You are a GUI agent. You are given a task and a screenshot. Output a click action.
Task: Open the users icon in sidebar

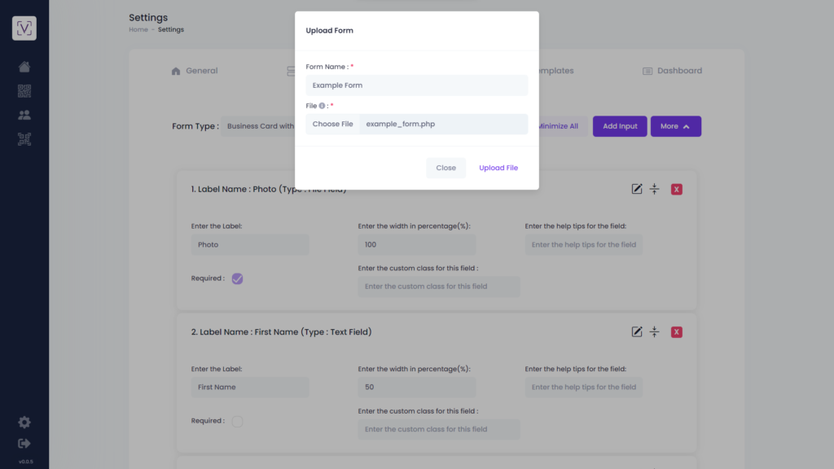coord(24,115)
